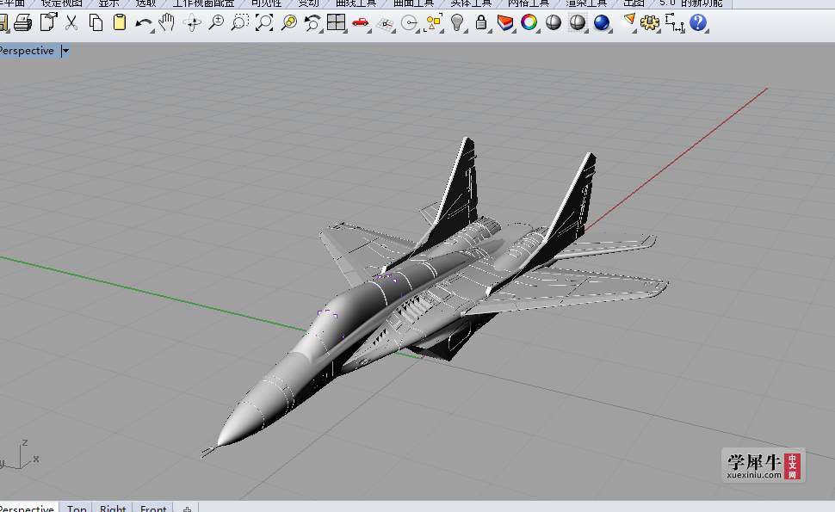
Task: Click the Dimension tool icon
Action: pos(674,23)
